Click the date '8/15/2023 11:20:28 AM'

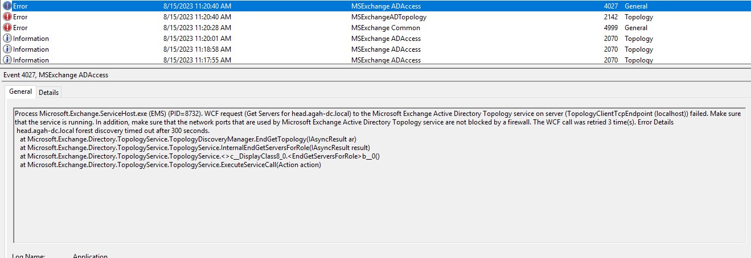click(x=197, y=28)
